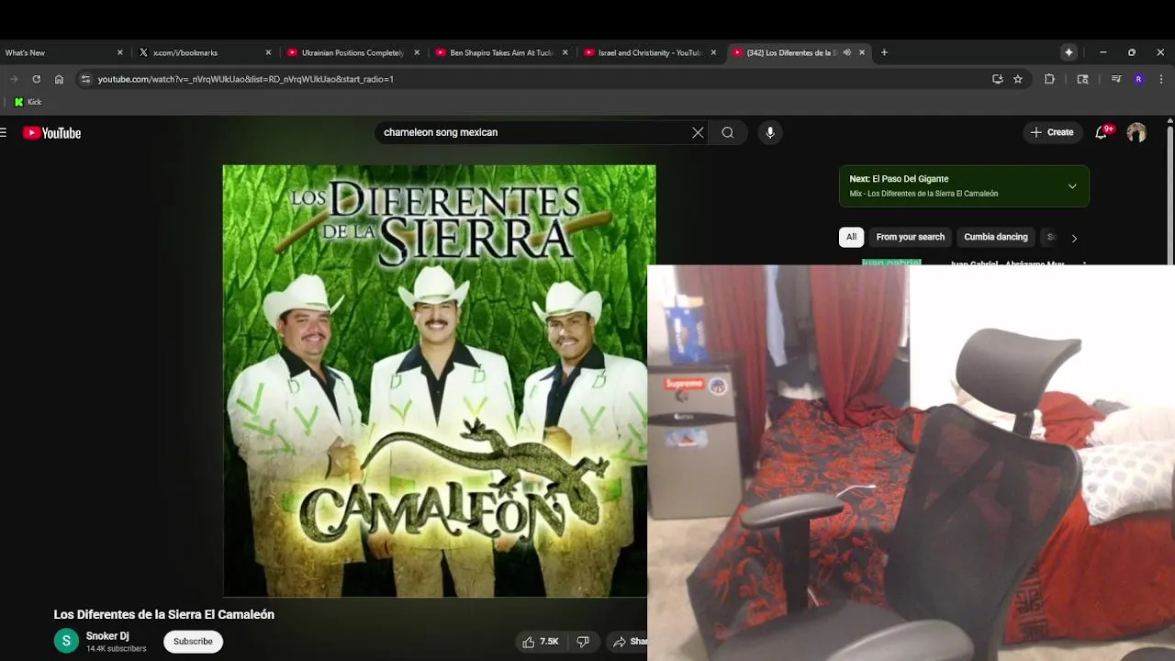Viewport: 1175px width, 661px height.
Task: Open Chrome Lens search icon in toolbar
Action: click(1082, 79)
